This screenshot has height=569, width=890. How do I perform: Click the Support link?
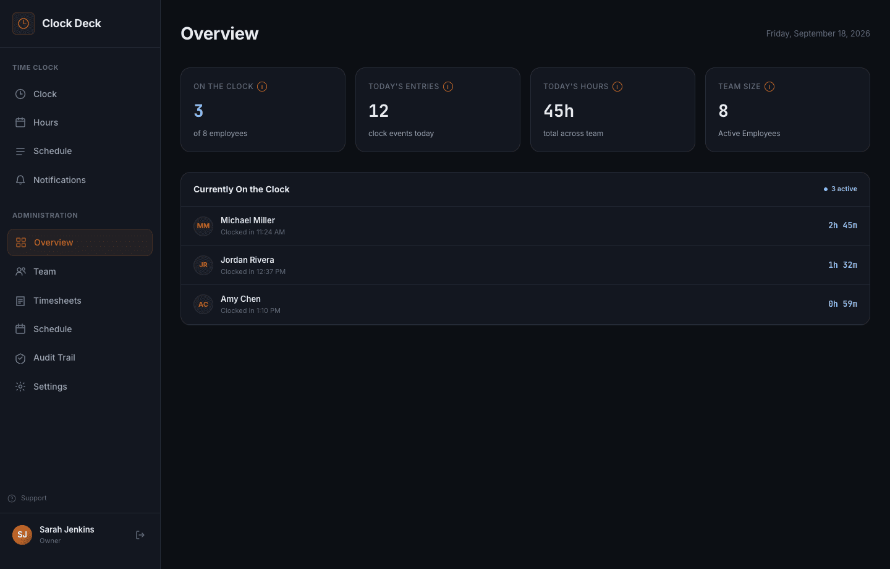[27, 498]
